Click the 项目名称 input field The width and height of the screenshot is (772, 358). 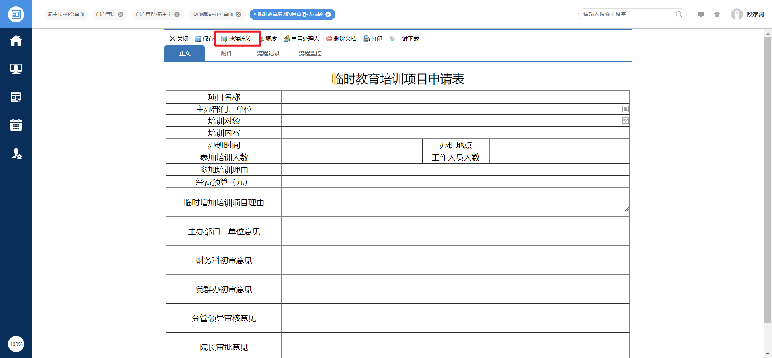tap(456, 97)
